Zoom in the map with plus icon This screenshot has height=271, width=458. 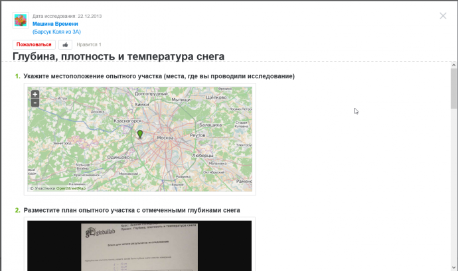tap(35, 94)
